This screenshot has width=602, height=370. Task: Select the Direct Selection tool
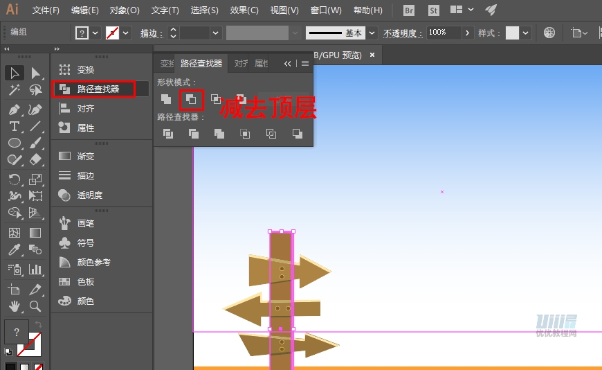36,73
